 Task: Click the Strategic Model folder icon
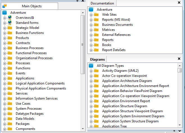point(10,28)
